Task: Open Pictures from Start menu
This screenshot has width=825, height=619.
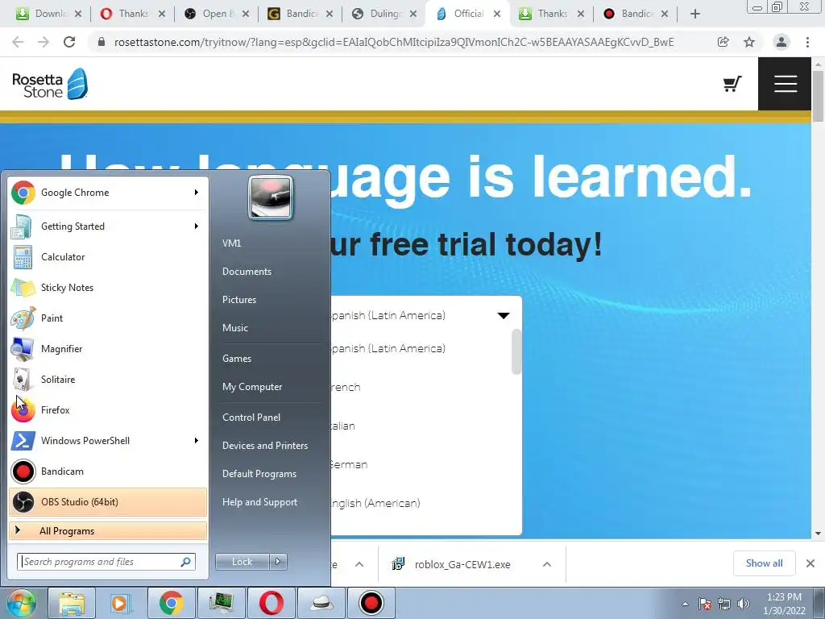Action: click(x=238, y=300)
